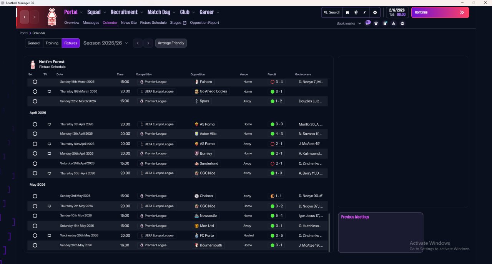Click the exclamation alert icon in bookmarks bar
The height and width of the screenshot is (264, 492).
coord(385,23)
